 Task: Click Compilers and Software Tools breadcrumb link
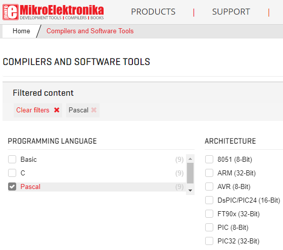pos(90,31)
